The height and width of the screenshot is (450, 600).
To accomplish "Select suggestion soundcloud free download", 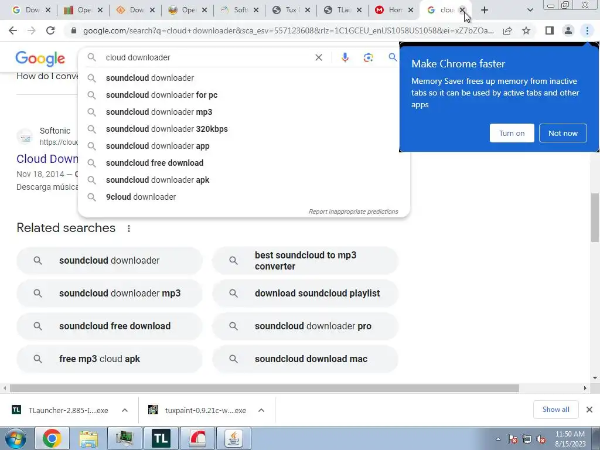I will (244, 163).
